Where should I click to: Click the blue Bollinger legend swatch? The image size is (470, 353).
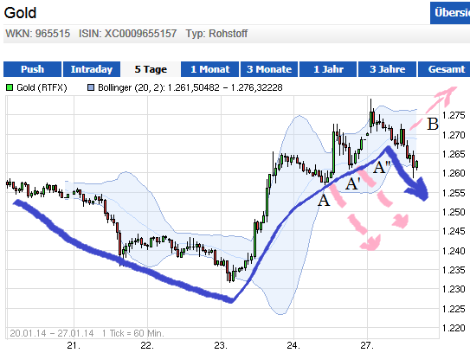coord(91,87)
